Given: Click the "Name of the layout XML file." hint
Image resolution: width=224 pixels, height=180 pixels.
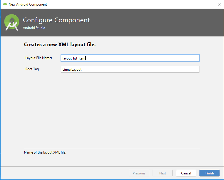Looking at the screenshot, I should tap(45, 152).
